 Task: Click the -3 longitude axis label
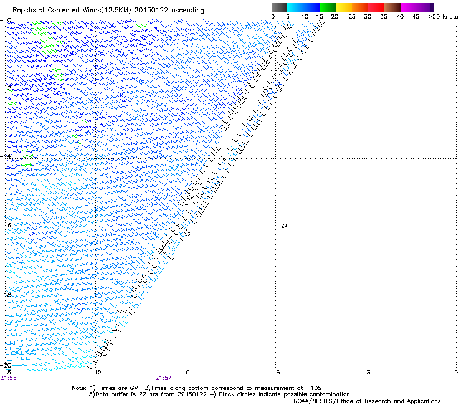click(x=366, y=373)
